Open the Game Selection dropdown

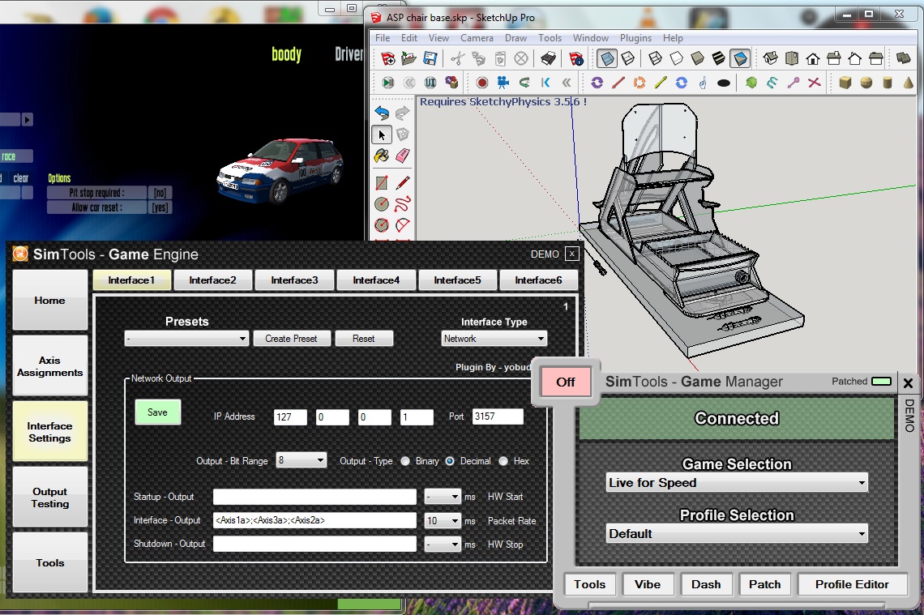click(738, 483)
